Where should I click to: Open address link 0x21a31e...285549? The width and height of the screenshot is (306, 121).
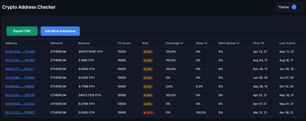[20, 95]
